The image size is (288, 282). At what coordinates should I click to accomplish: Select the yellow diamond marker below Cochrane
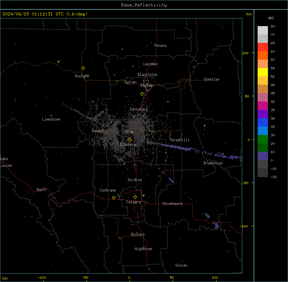[x=114, y=198]
